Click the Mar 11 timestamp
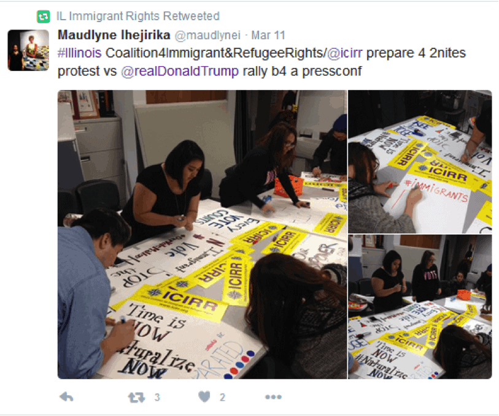 tap(268, 36)
